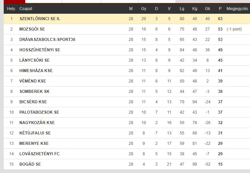Open LOVÁSZHETÉNYI FC team link

point(39,154)
